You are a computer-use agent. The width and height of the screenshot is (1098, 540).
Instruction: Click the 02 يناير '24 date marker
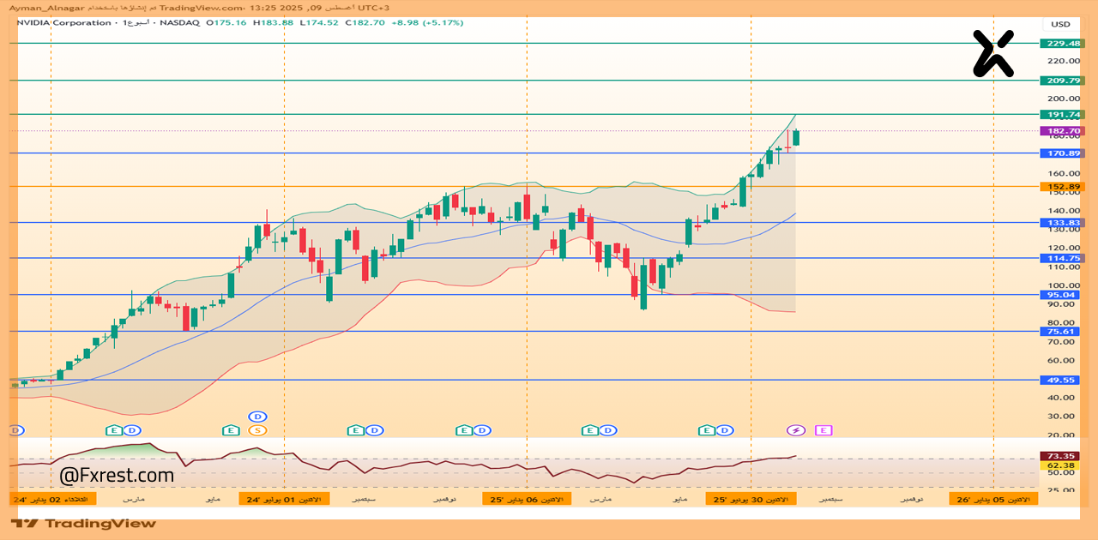pyautogui.click(x=53, y=499)
